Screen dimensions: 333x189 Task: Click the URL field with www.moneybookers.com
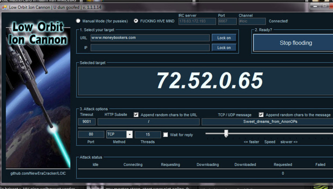tap(150, 38)
